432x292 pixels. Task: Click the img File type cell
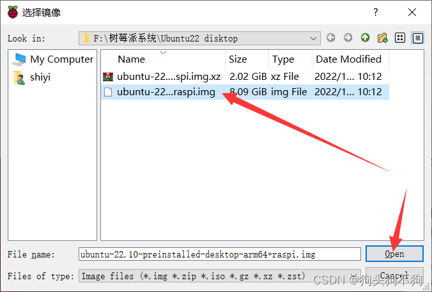point(289,92)
